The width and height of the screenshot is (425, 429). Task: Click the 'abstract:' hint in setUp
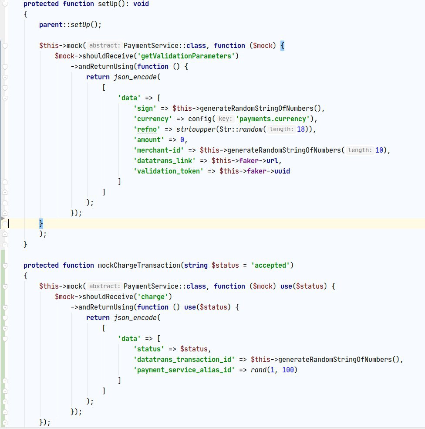(105, 45)
